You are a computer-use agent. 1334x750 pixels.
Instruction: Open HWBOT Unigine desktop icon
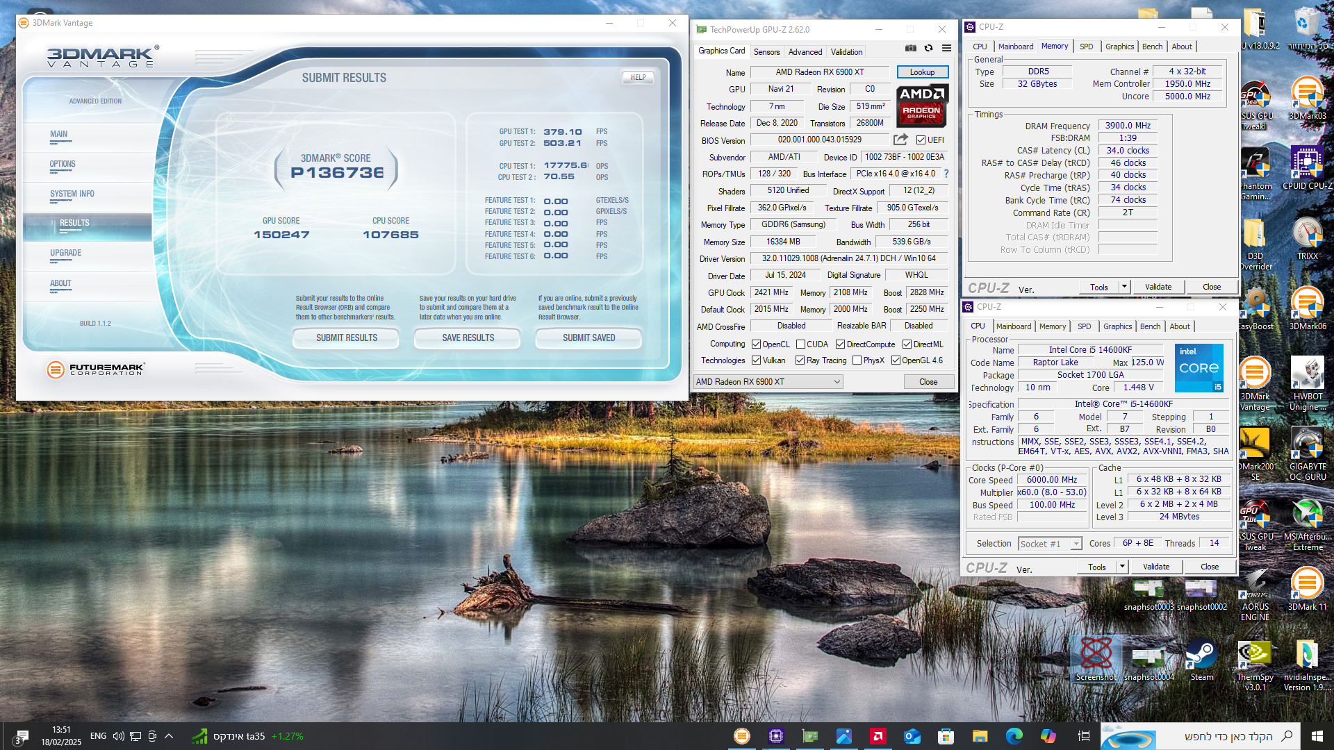pyautogui.click(x=1307, y=384)
